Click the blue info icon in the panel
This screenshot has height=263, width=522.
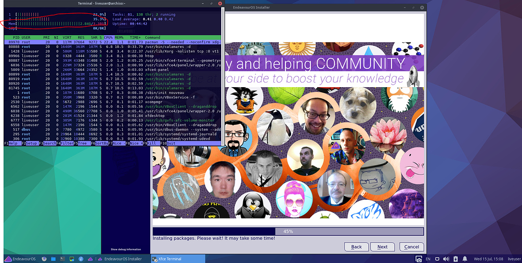click(81, 259)
